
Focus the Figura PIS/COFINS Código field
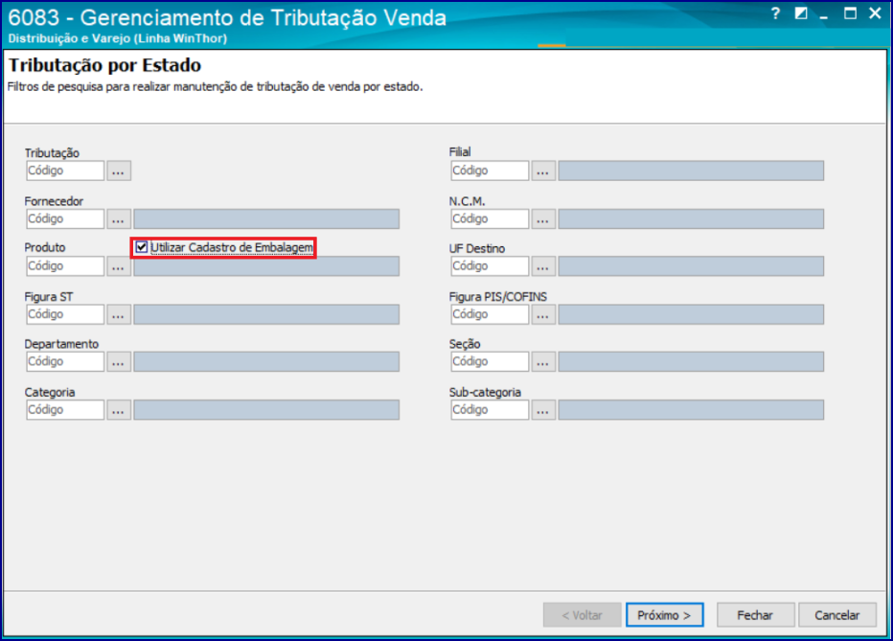(490, 314)
